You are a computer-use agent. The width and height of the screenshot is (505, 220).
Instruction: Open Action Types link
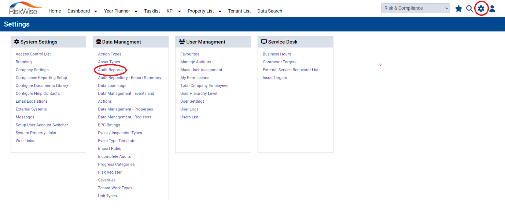pos(110,54)
